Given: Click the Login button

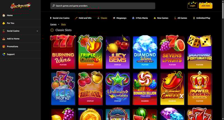Looking at the screenshot, I should [192, 6].
